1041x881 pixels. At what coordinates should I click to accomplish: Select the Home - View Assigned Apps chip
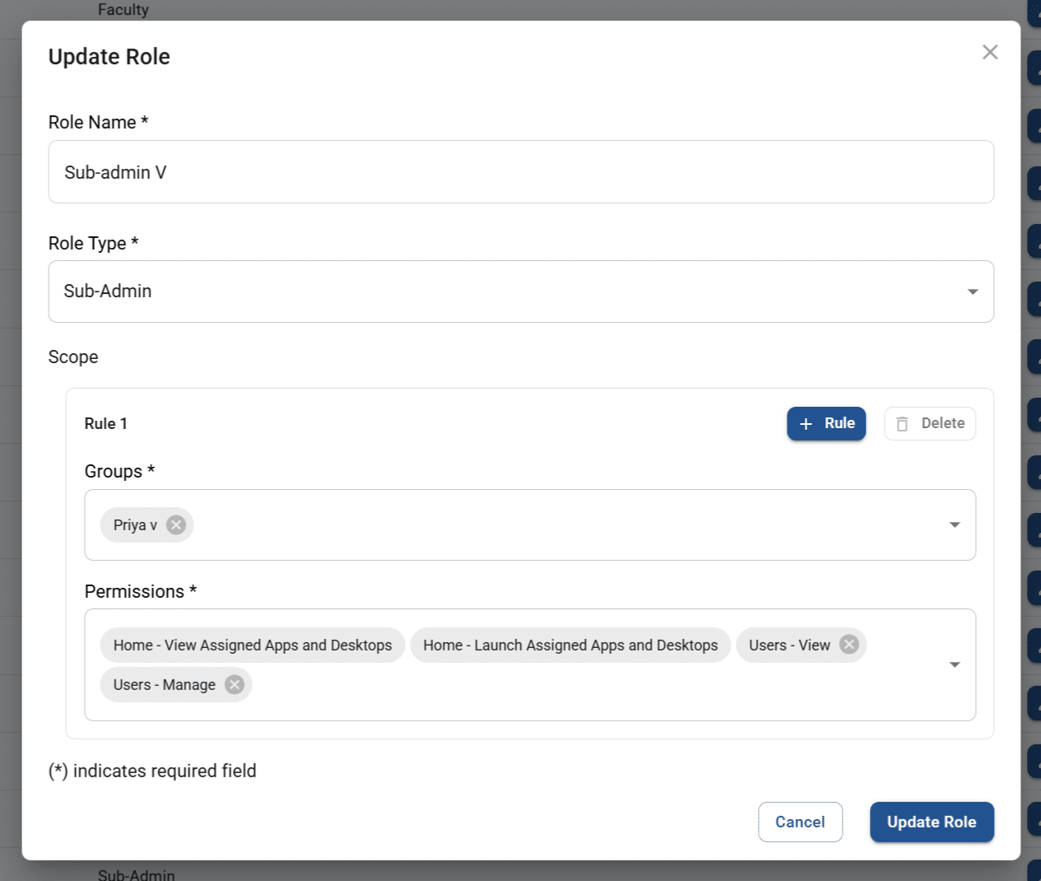pos(252,646)
